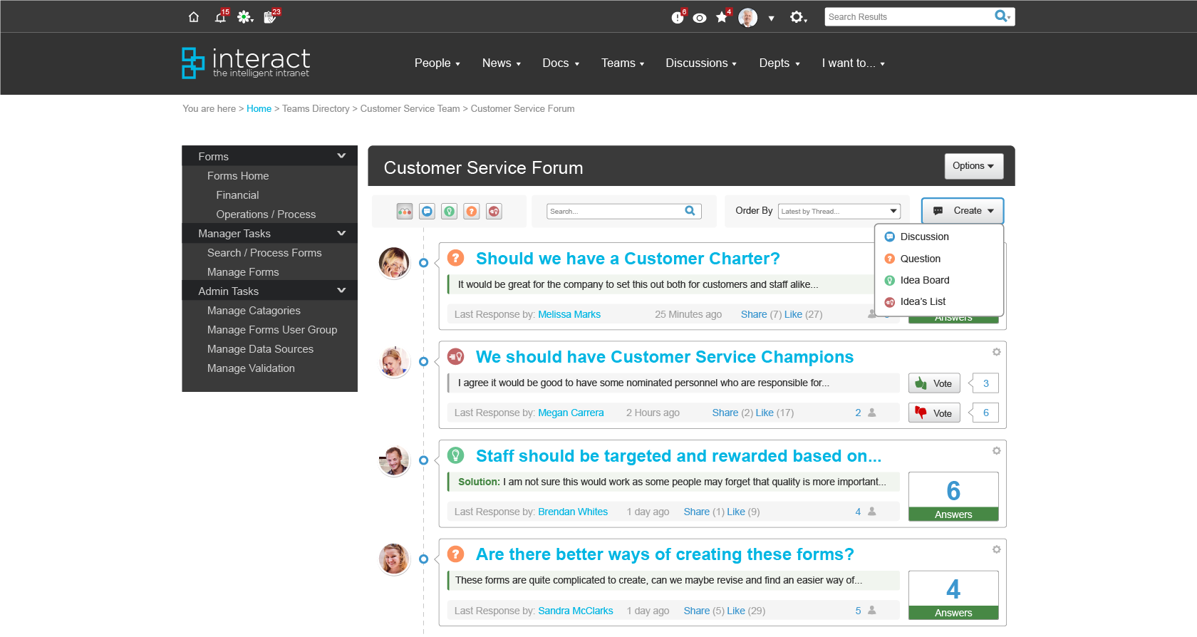This screenshot has width=1197, height=637.
Task: Open the settings gear menu
Action: click(x=797, y=17)
